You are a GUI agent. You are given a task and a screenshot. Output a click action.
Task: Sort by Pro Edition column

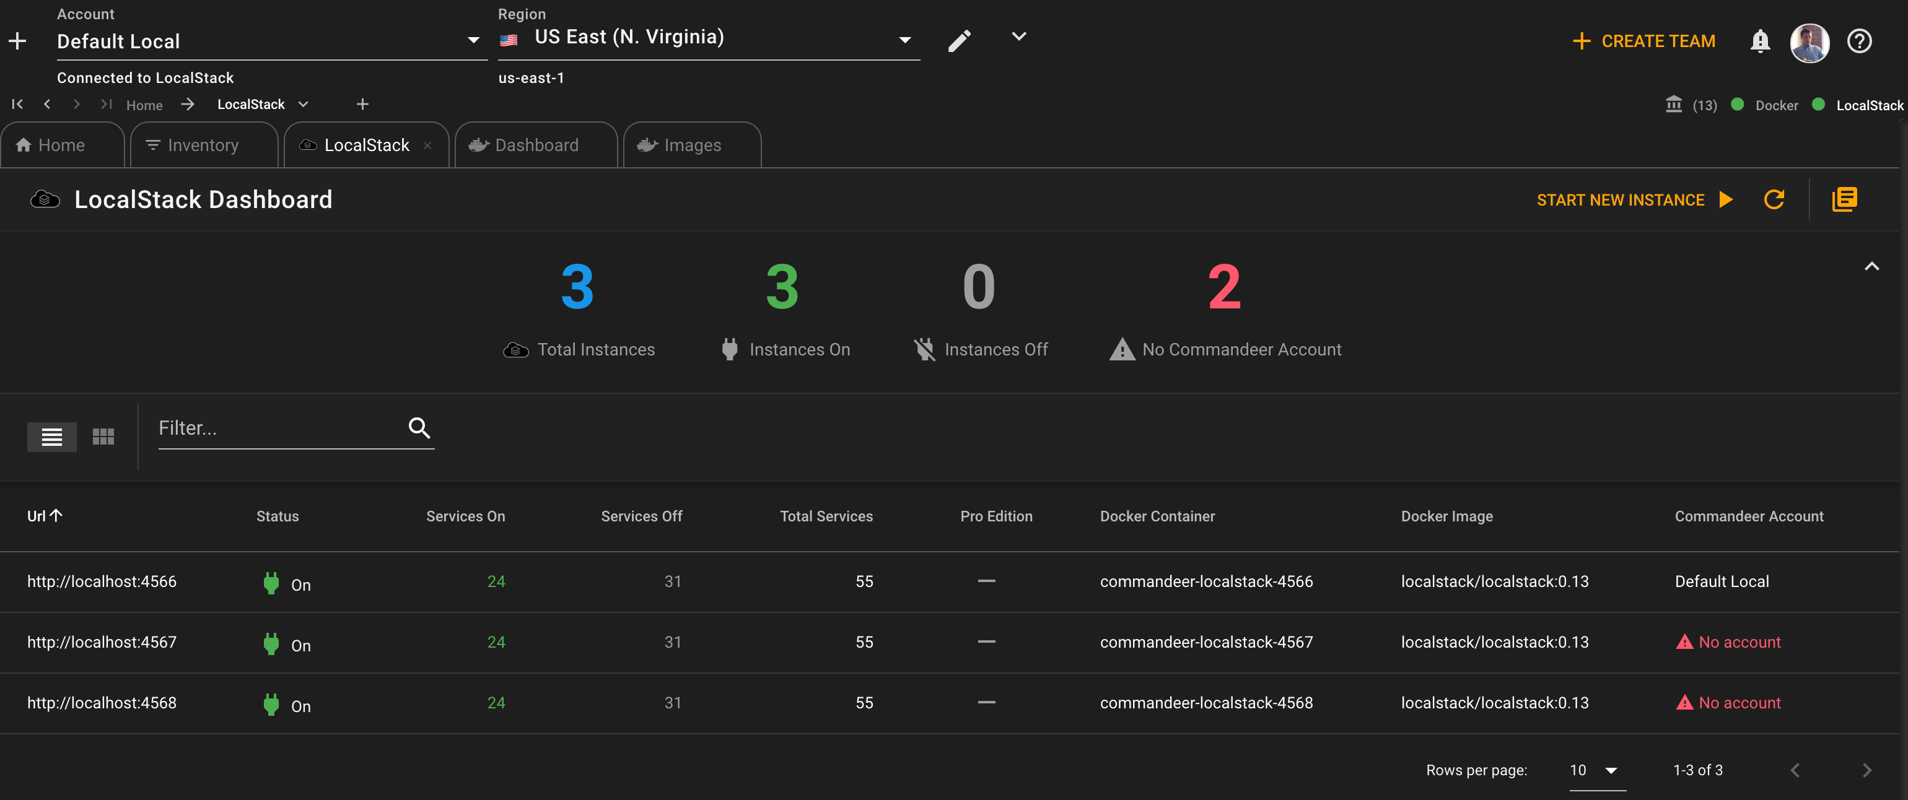[x=996, y=516]
